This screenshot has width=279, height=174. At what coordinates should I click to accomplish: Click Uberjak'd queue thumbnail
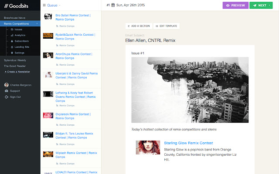tap(48, 74)
